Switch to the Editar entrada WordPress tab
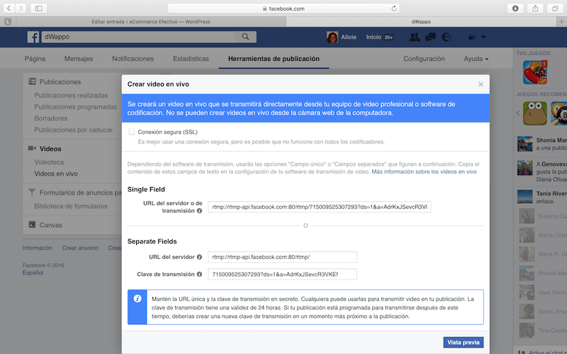 pyautogui.click(x=151, y=22)
